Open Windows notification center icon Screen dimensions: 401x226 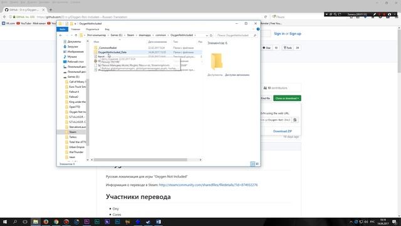[394, 222]
